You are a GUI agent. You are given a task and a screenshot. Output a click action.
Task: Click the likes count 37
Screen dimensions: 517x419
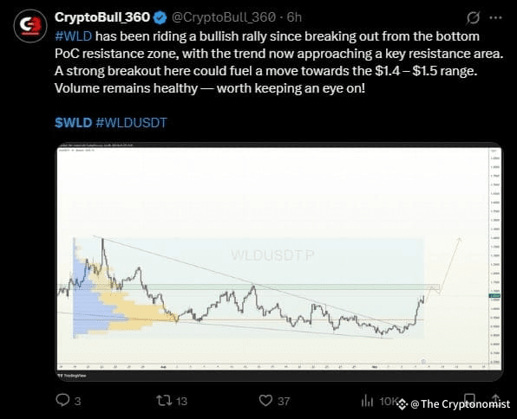[284, 401]
